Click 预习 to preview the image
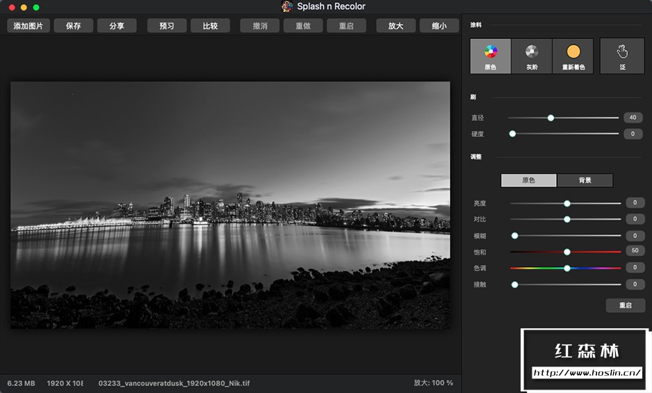The width and height of the screenshot is (652, 393). [x=167, y=26]
